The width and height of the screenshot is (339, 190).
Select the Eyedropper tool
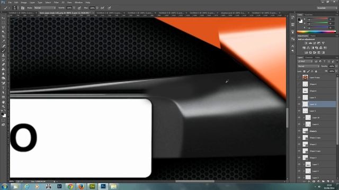click(x=3, y=41)
